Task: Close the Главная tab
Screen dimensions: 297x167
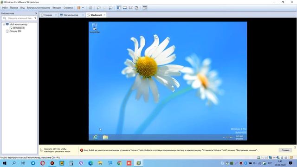Action: (x=56, y=15)
